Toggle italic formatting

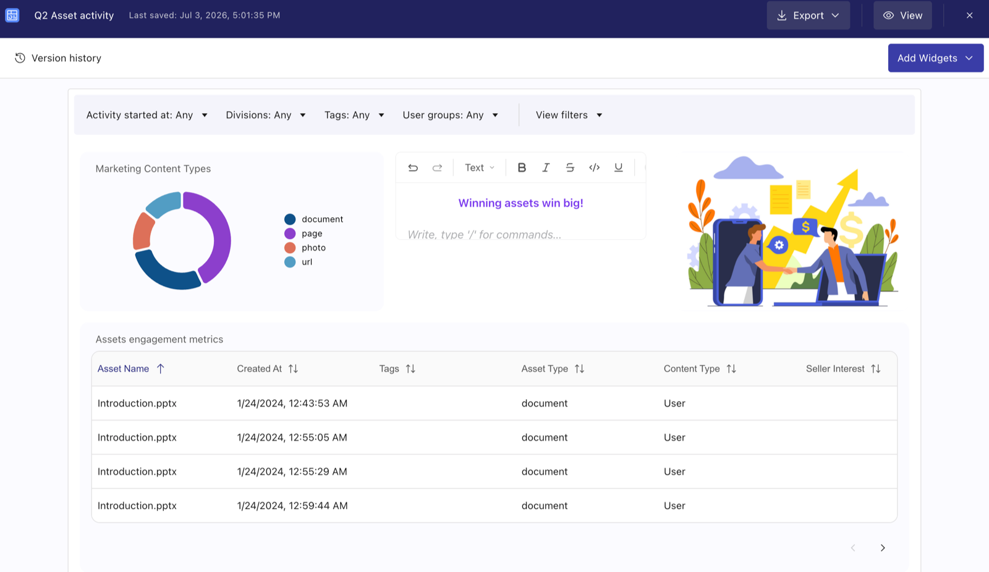546,167
